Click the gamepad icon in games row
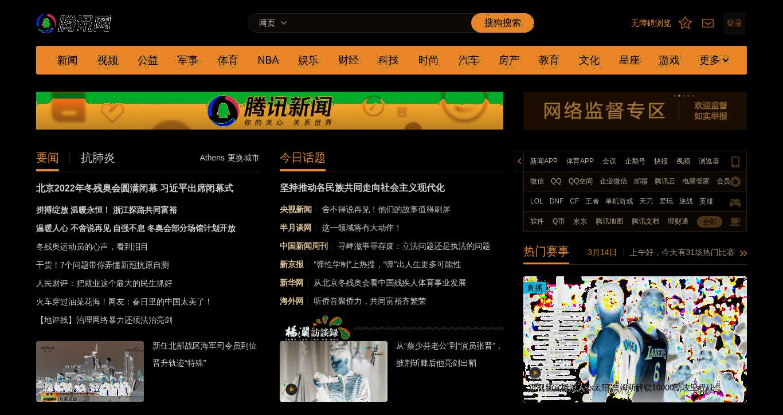The image size is (783, 415). 735,202
